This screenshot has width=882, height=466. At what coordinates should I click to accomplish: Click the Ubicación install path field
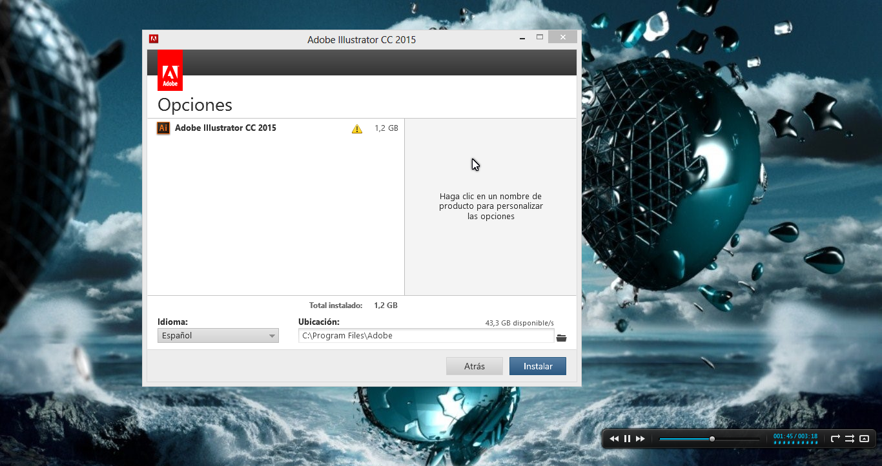coord(426,335)
